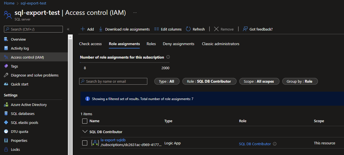This screenshot has width=344, height=155.
Task: Open Locks in the sidebar
Action: point(15,149)
